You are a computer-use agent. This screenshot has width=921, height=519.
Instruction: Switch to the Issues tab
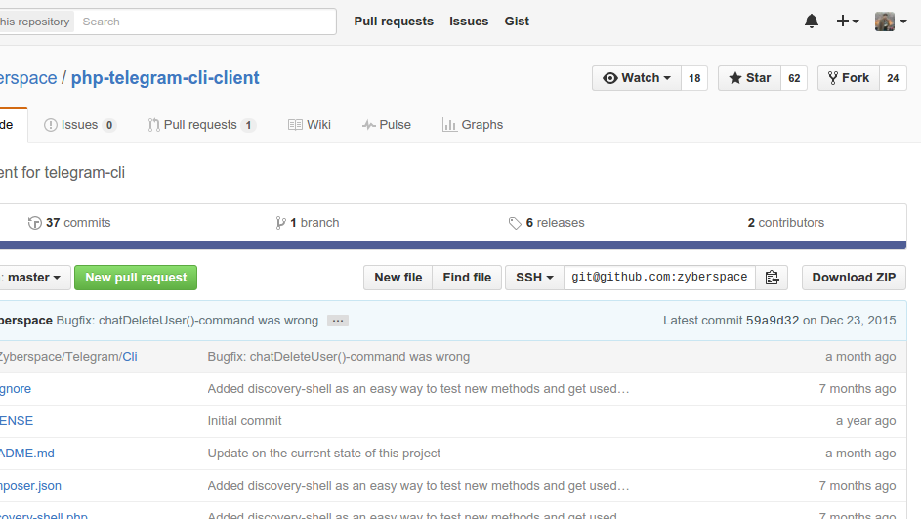(x=80, y=124)
